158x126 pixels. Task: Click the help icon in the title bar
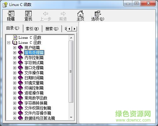(x=5, y=5)
